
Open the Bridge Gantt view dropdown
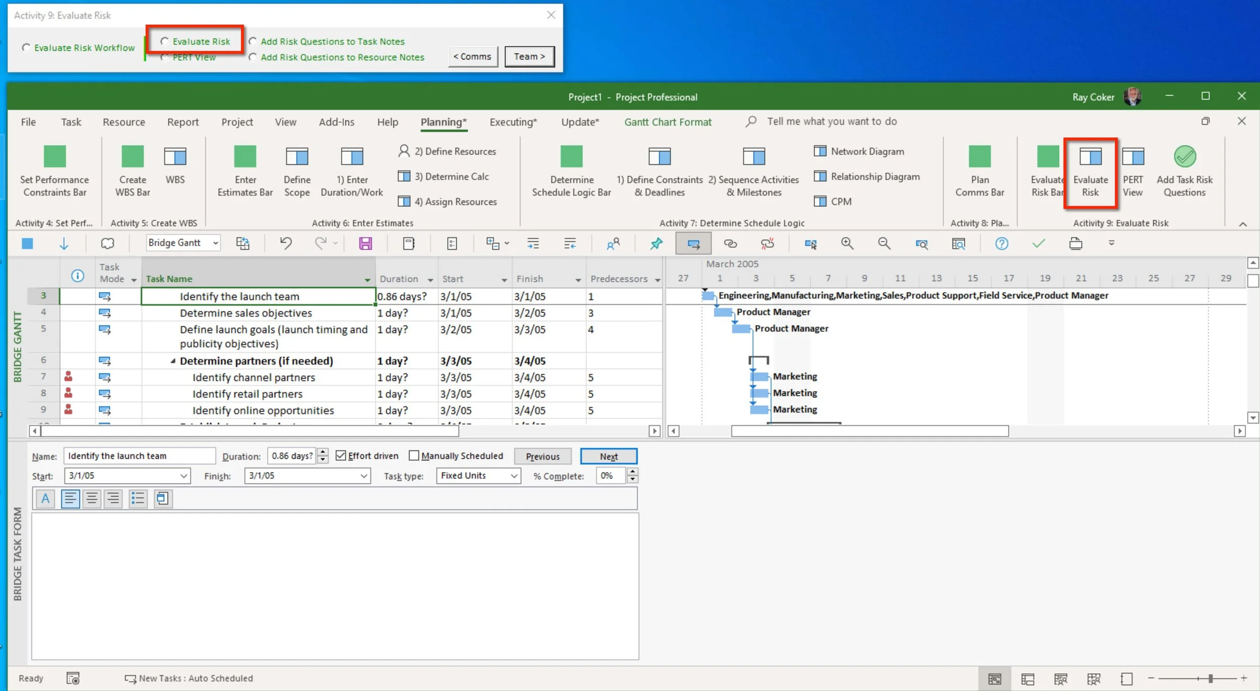(216, 243)
